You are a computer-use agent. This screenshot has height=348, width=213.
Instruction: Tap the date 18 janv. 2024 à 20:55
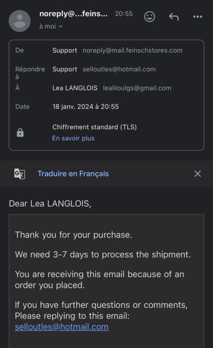coord(85,107)
